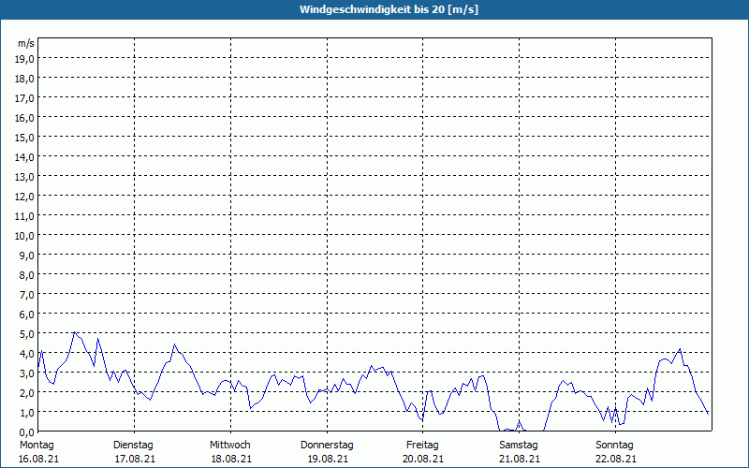Click the wind speed peak on Sunday

coord(680,349)
